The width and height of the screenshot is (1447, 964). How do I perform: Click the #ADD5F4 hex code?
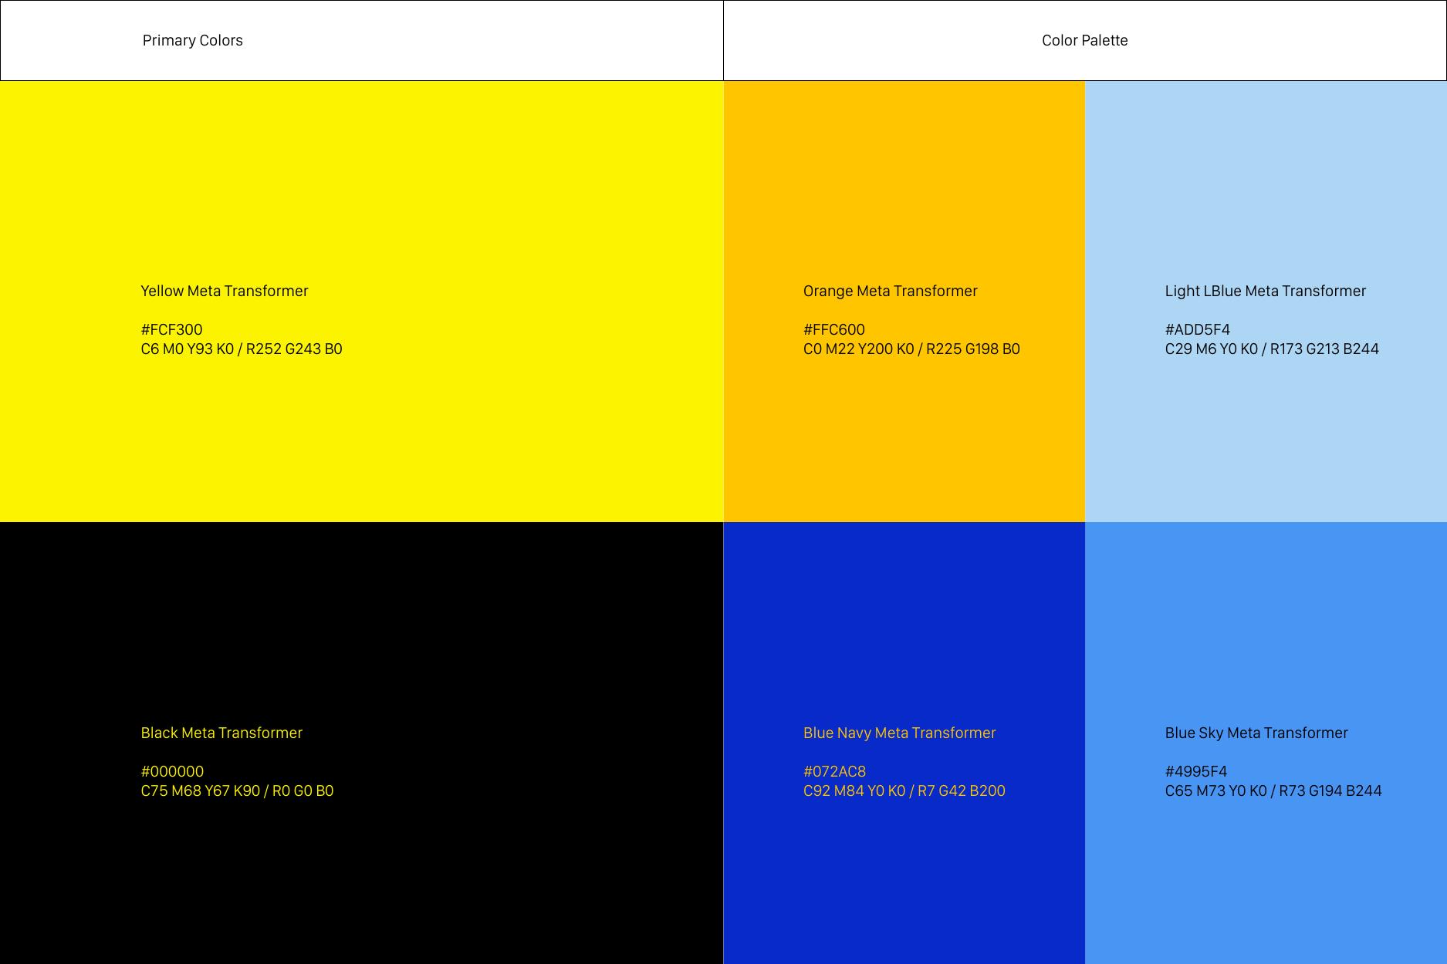click(1198, 329)
